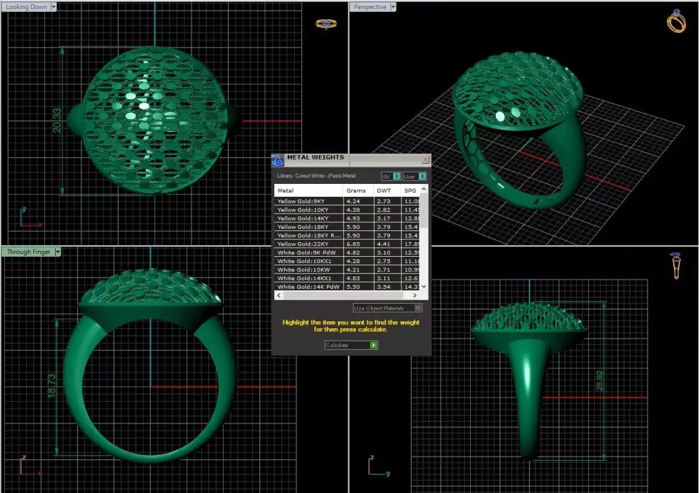699x493 pixels.
Task: Select the Yellow Gold:18KY R... row
Action: click(348, 235)
